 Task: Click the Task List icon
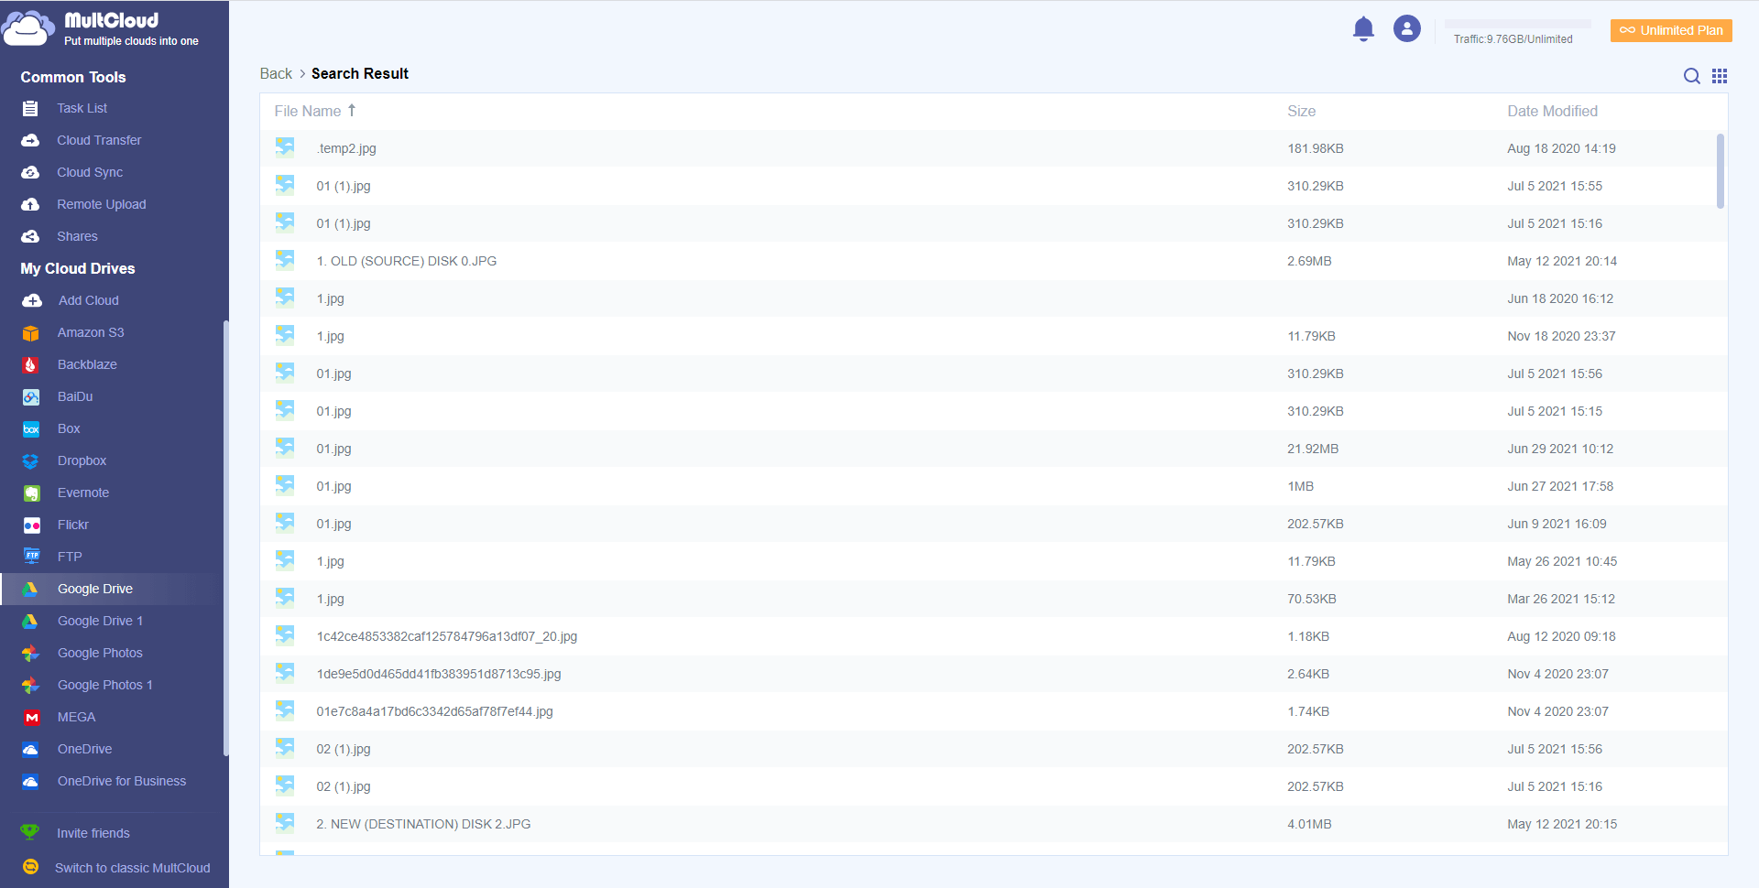[30, 108]
